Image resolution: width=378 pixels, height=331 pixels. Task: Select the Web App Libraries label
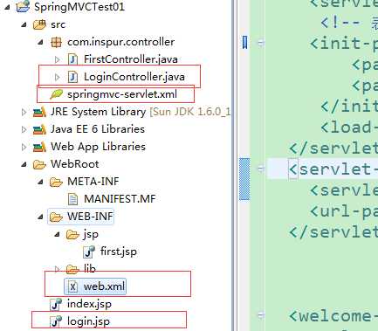[x=98, y=147]
